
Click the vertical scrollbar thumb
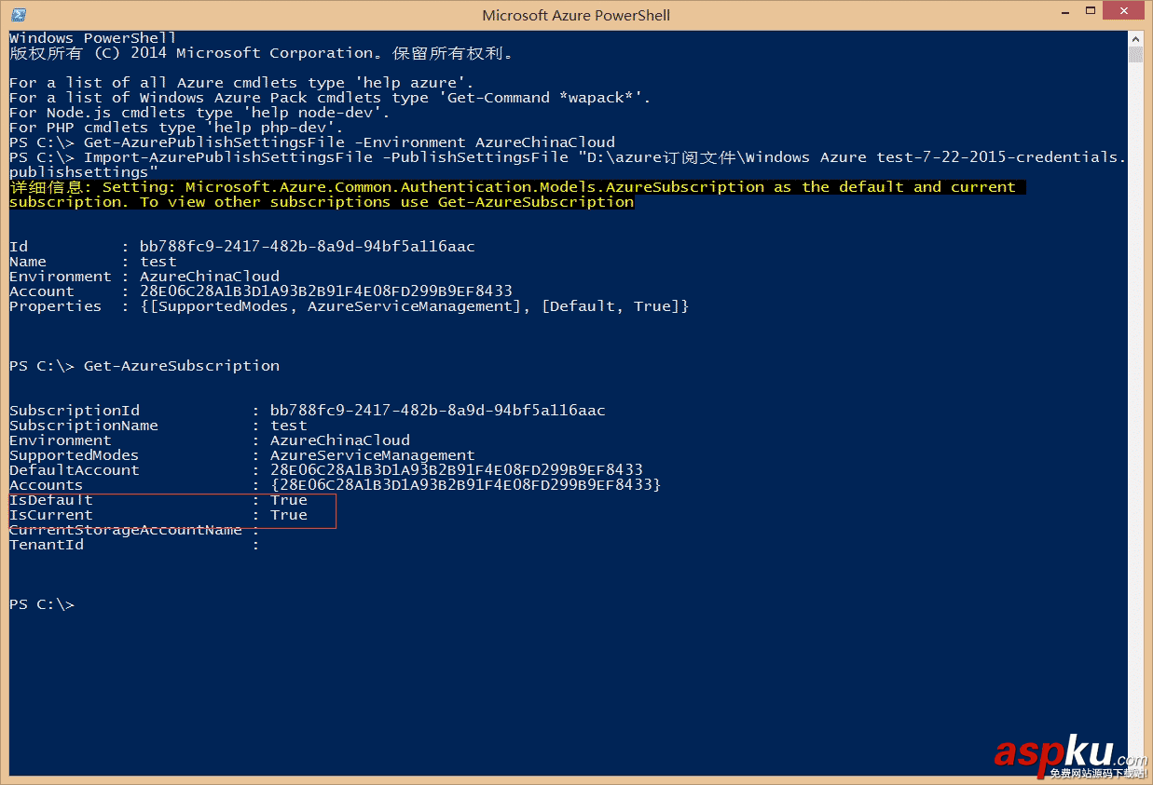click(x=1135, y=54)
